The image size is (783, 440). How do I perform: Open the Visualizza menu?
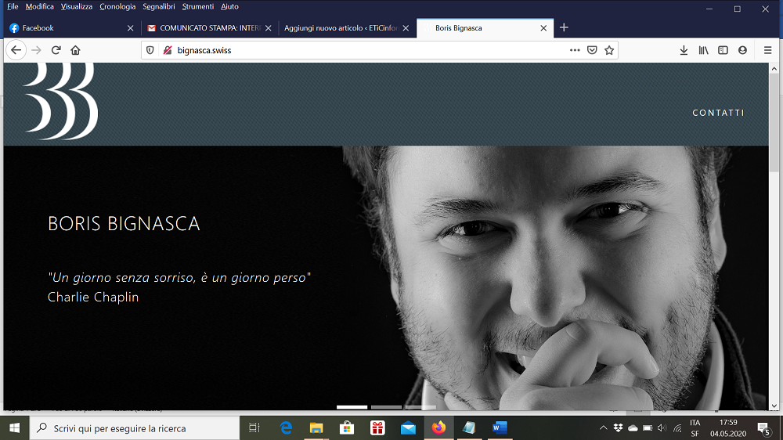point(77,6)
